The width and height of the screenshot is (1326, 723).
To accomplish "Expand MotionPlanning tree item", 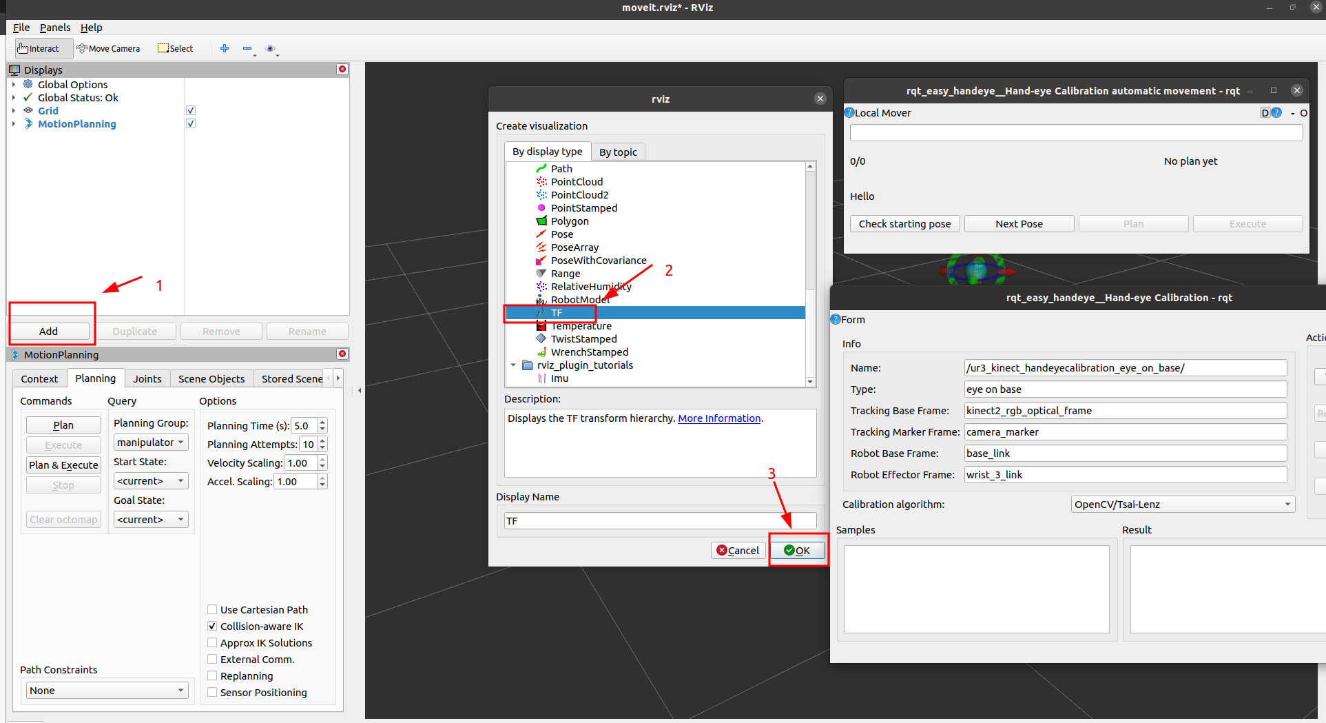I will coord(14,123).
